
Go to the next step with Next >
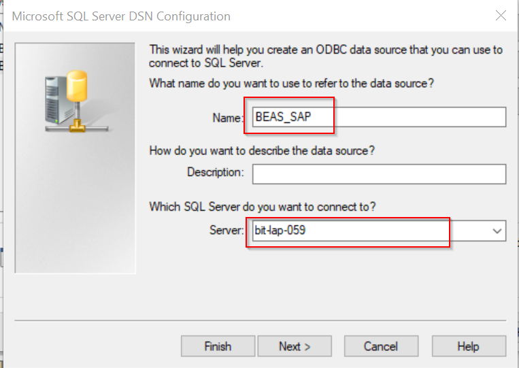tap(295, 346)
